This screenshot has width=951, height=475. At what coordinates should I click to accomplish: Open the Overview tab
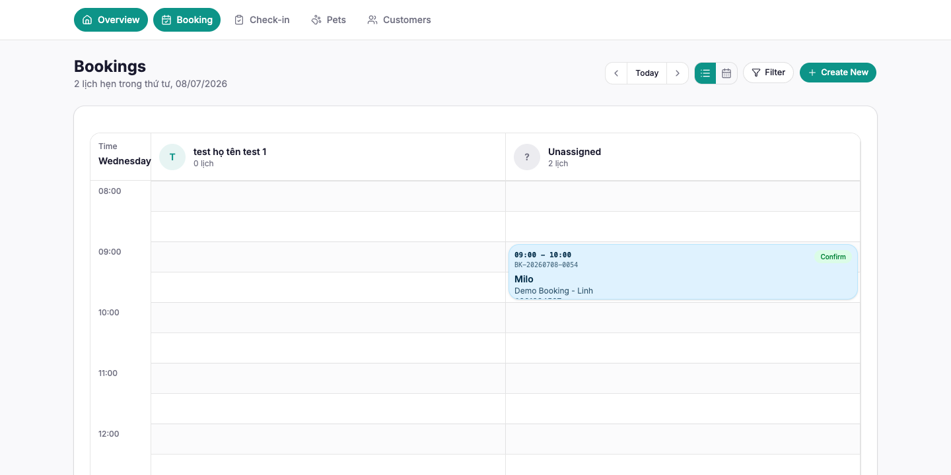[111, 20]
